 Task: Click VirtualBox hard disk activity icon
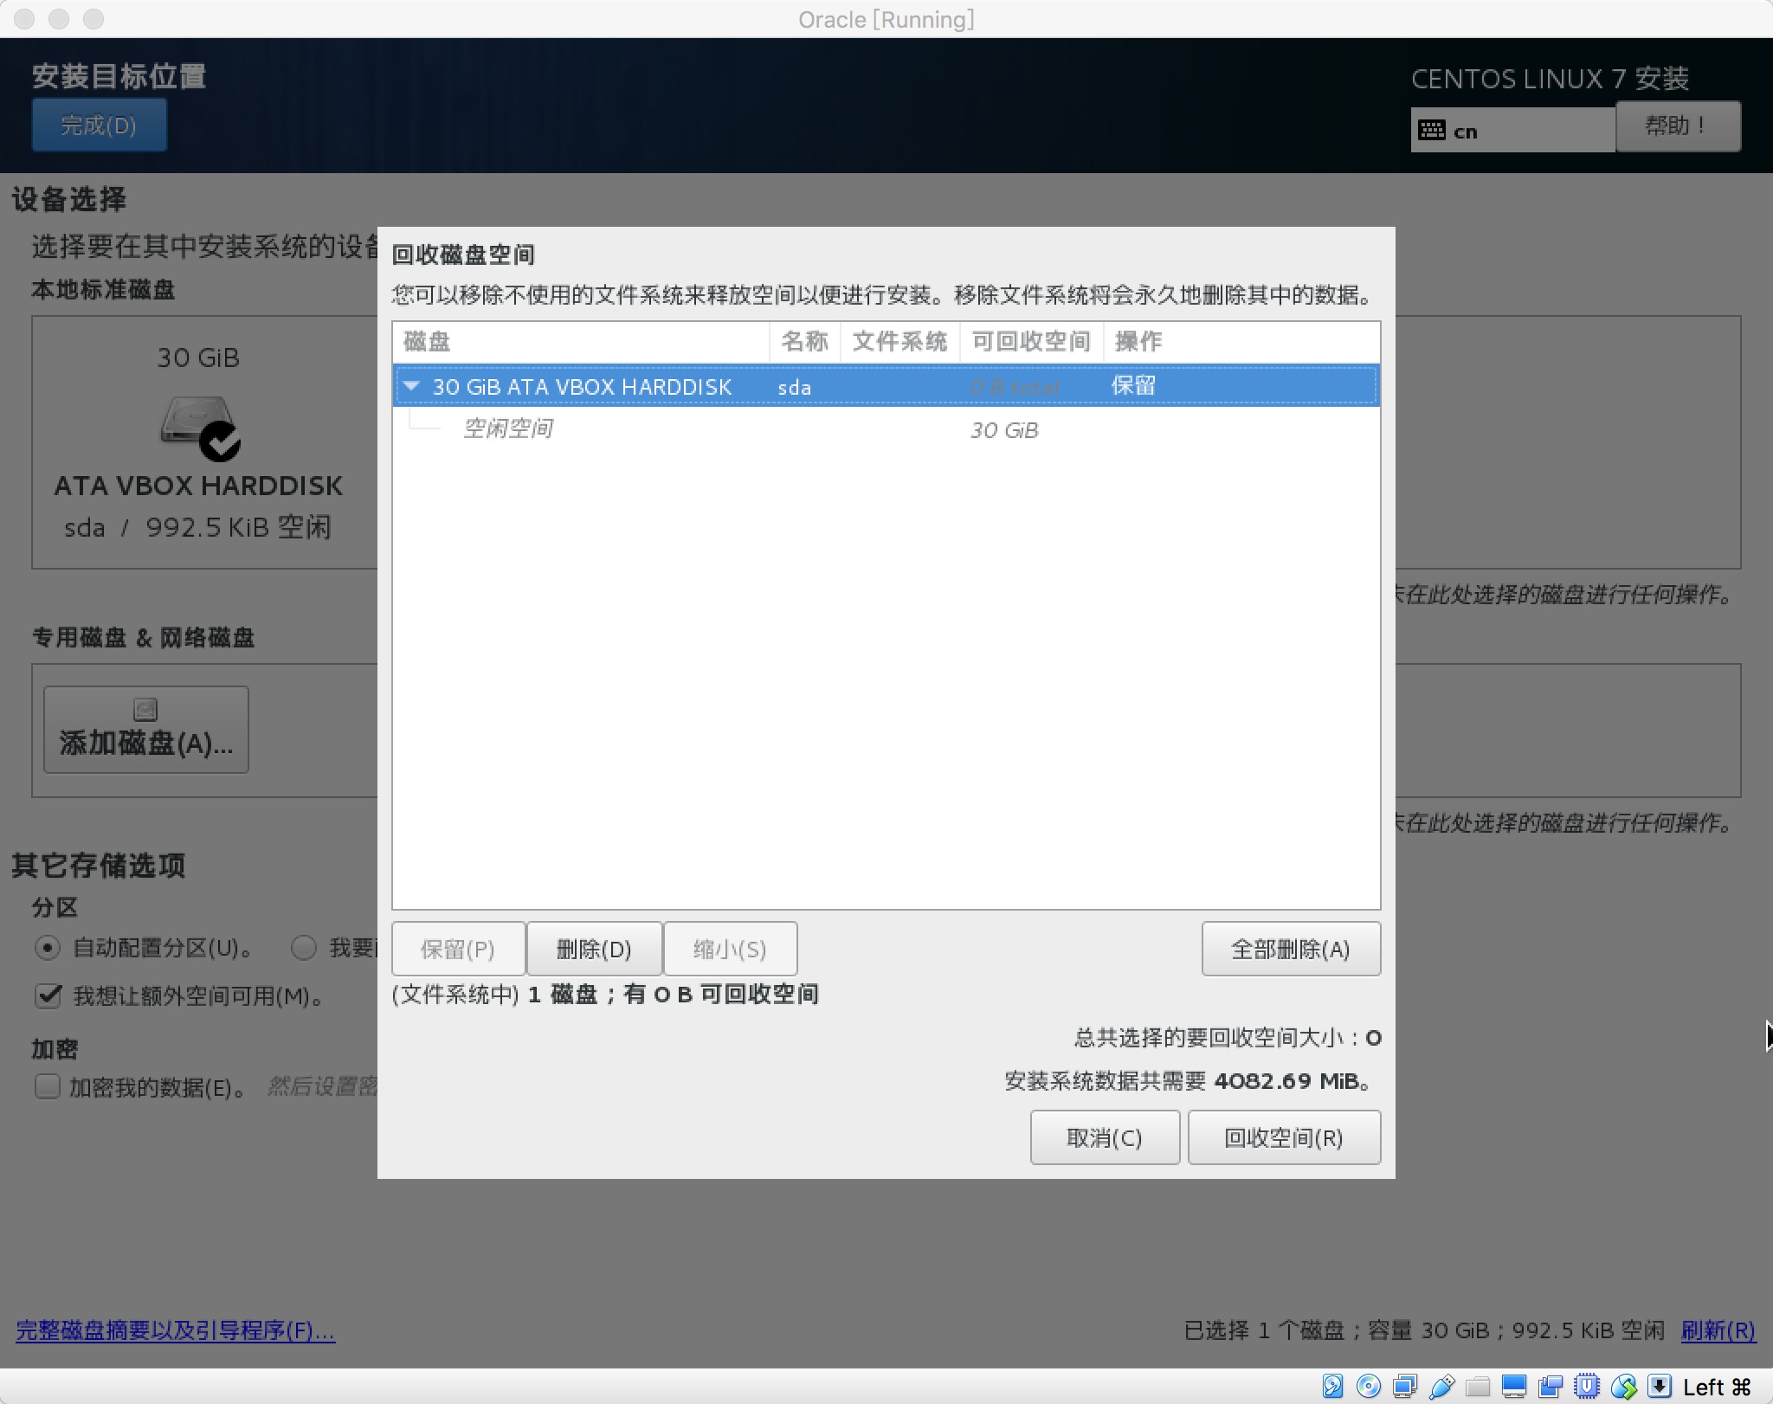[x=1333, y=1386]
